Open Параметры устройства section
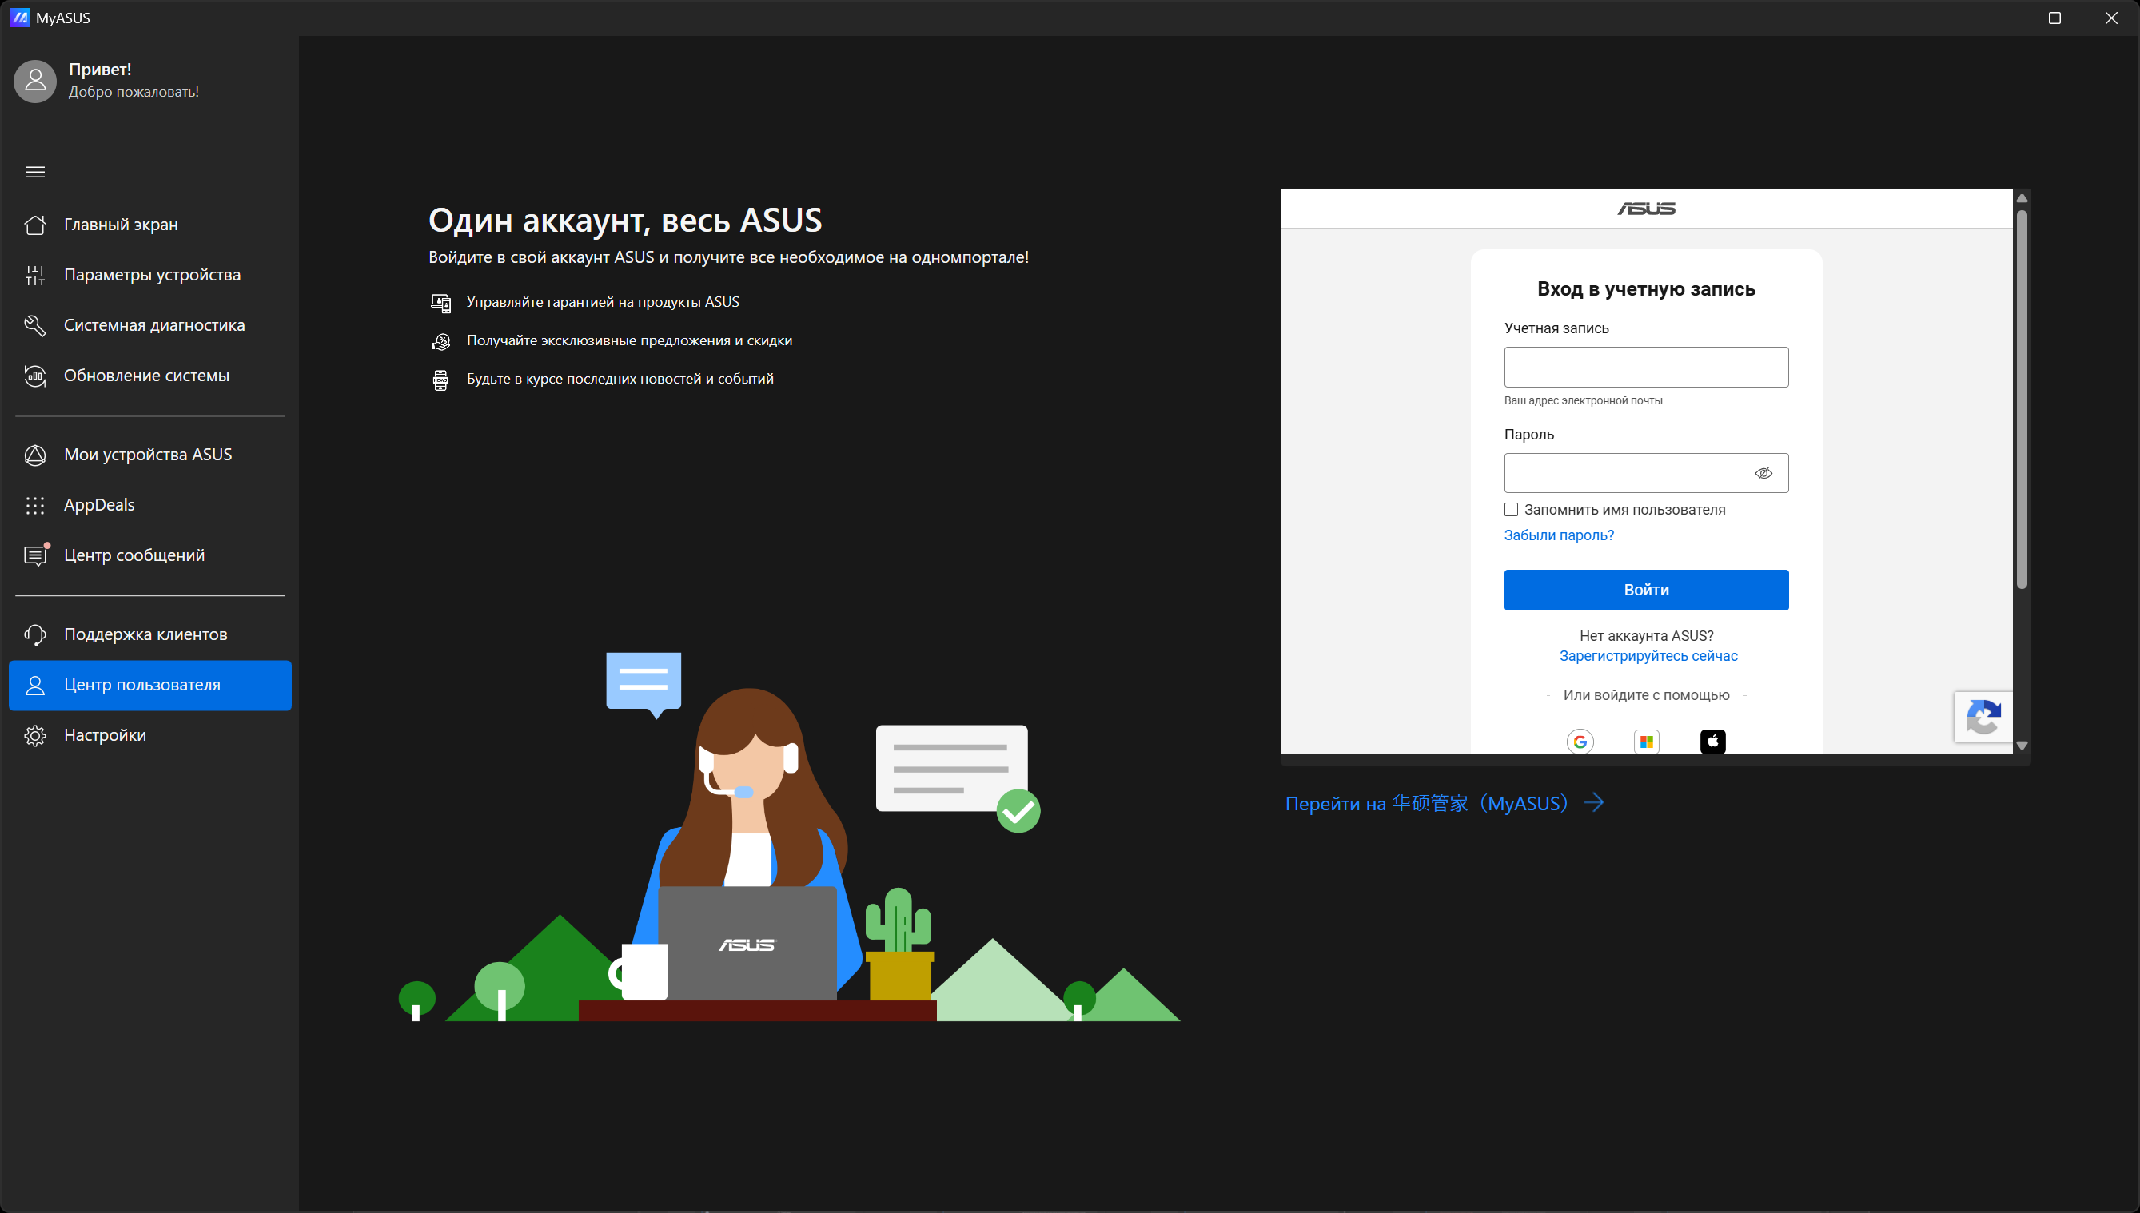This screenshot has height=1213, width=2140. pos(150,275)
